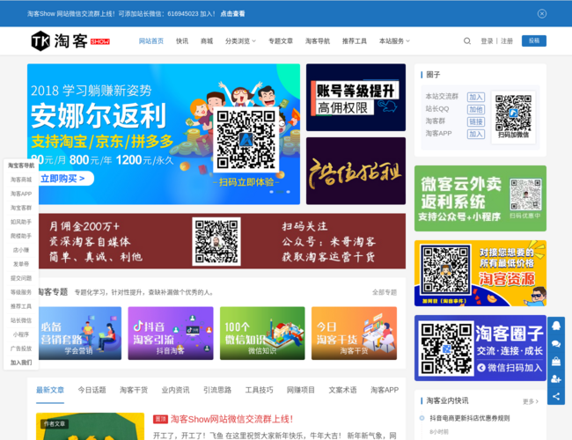Screen dimensions: 572x440
Task: Click the TK 淘客 Show site logo
Action: [x=70, y=40]
